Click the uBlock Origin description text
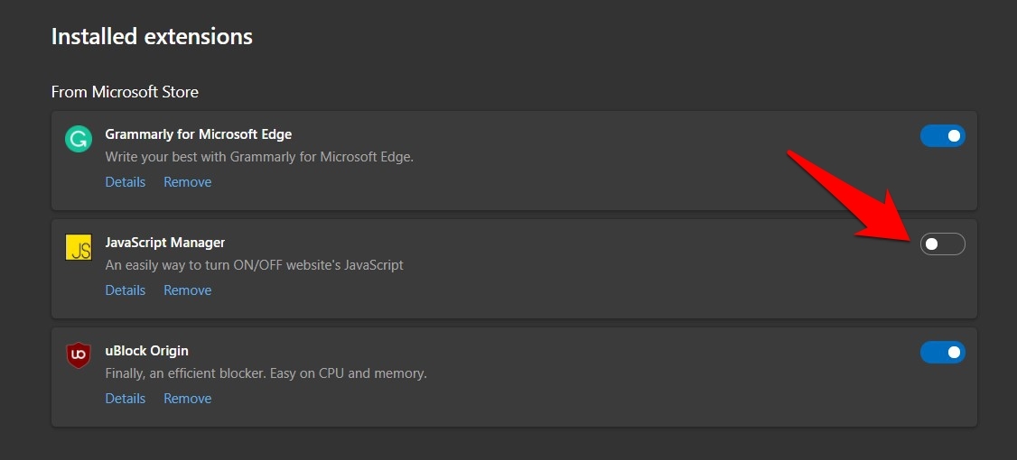 [266, 373]
